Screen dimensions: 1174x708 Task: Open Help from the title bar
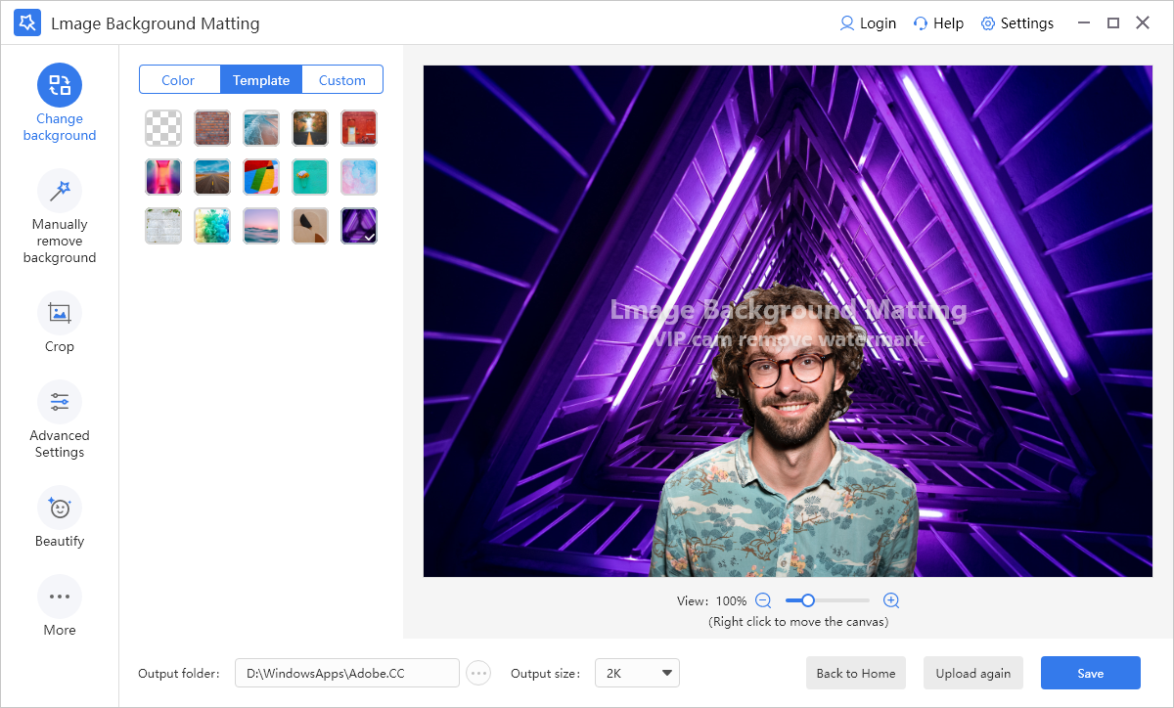tap(938, 23)
